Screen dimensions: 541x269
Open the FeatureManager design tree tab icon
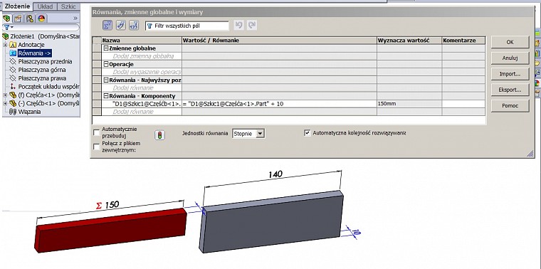click(6, 19)
